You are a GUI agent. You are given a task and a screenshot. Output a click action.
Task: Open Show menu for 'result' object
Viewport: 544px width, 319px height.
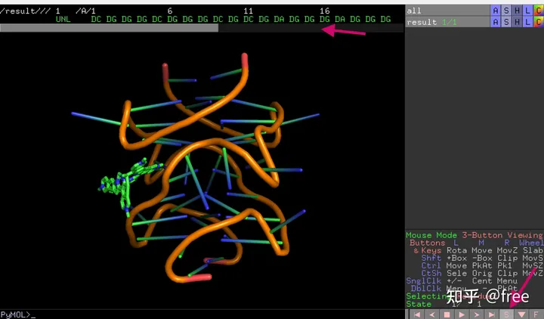click(506, 23)
